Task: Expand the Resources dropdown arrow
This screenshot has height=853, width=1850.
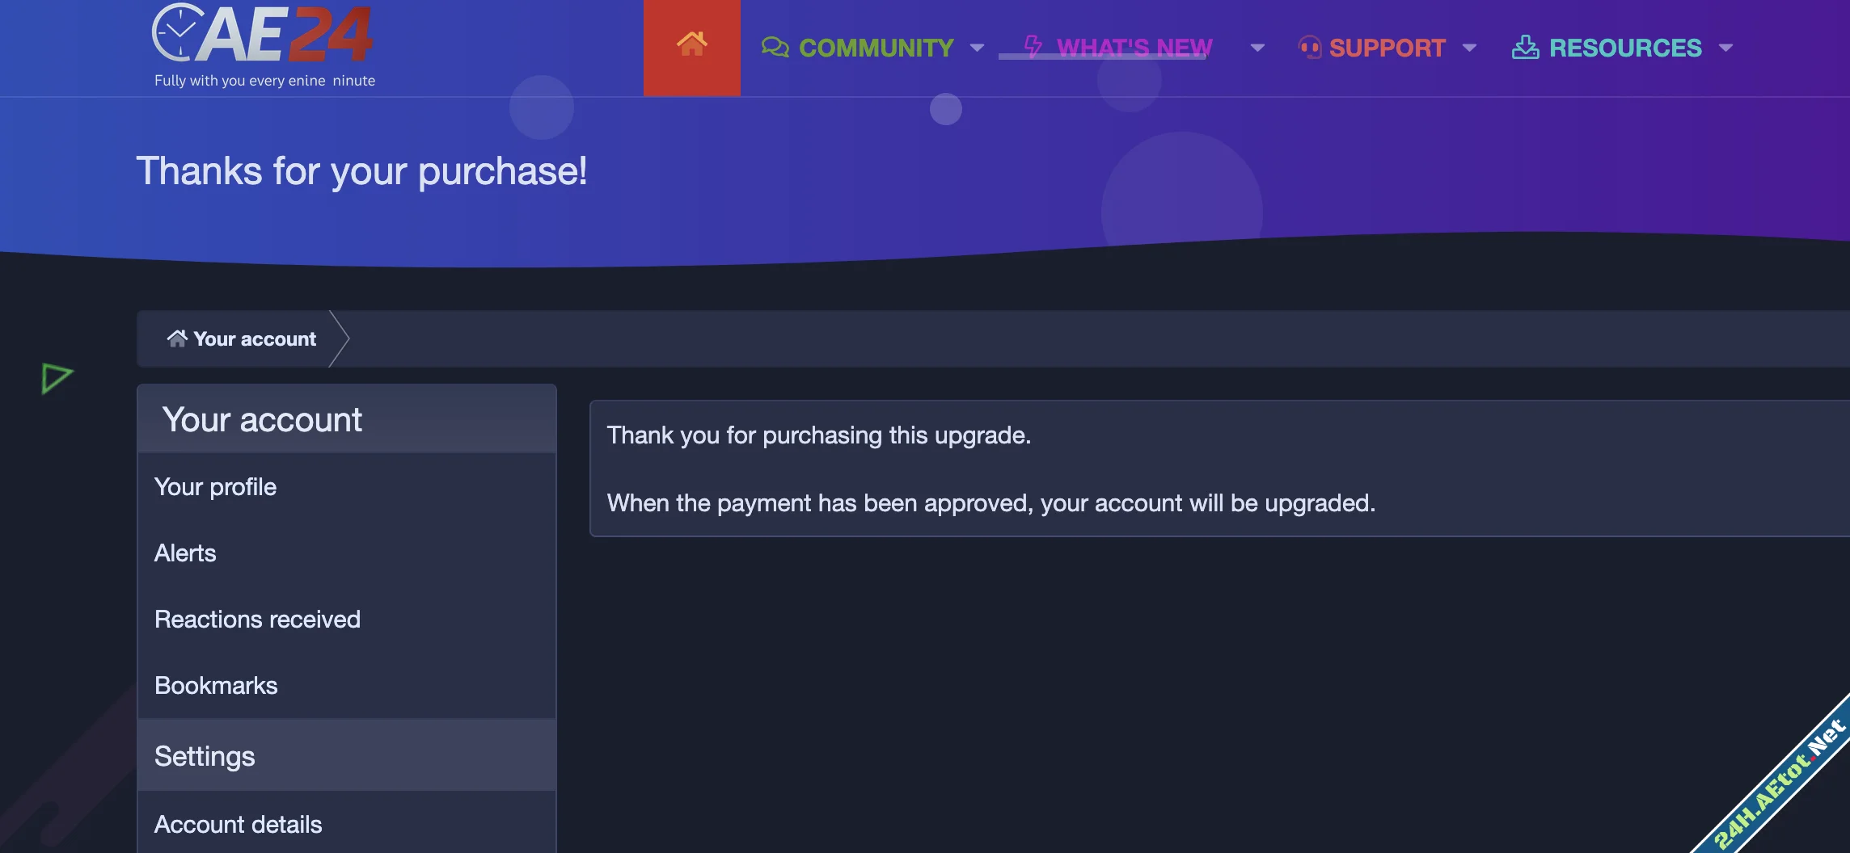Action: (1725, 48)
